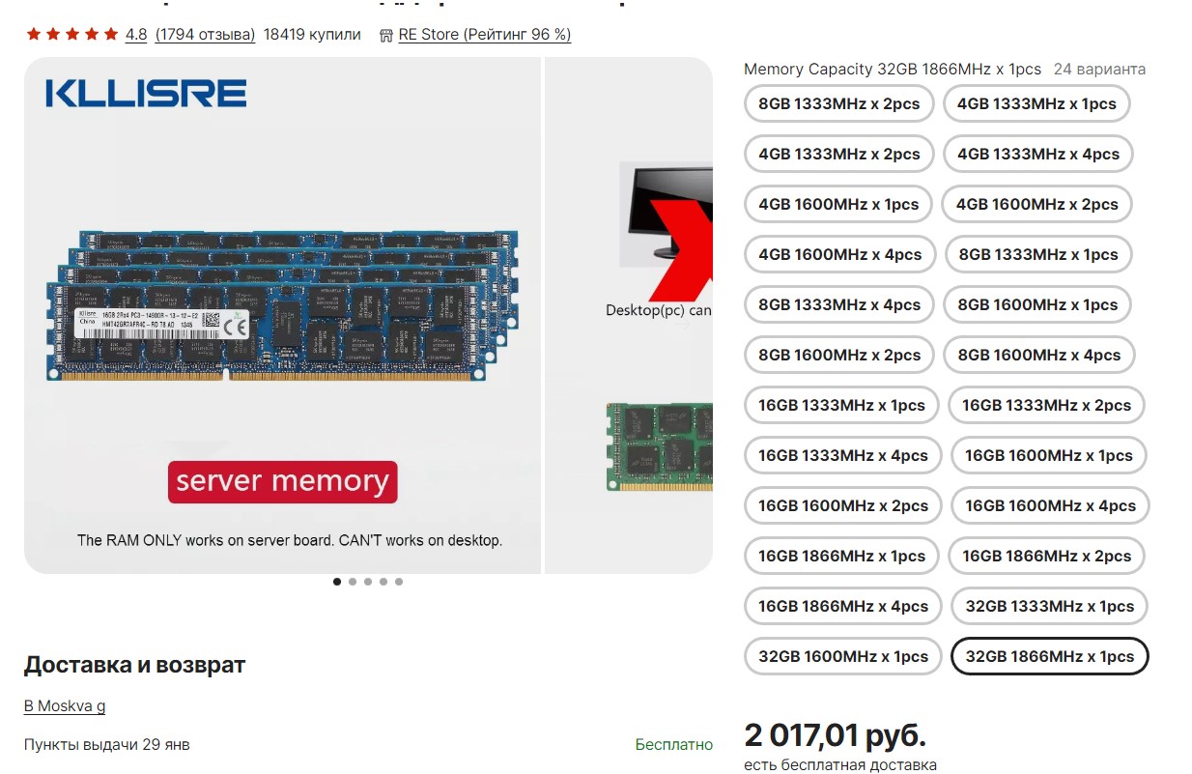Click the price 2 017,01 руб.
The height and width of the screenshot is (774, 1192).
[836, 735]
